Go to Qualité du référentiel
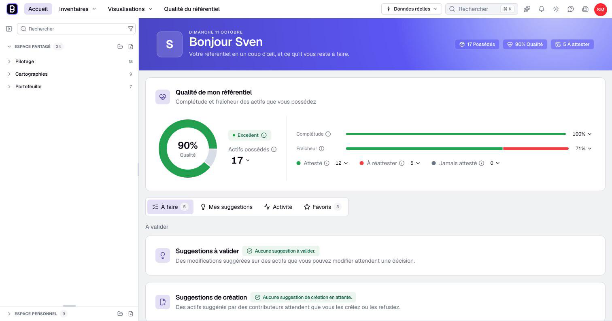 click(x=192, y=9)
